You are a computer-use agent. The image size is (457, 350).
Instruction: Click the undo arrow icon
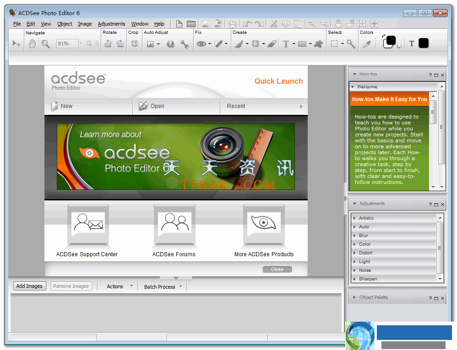pos(247,24)
